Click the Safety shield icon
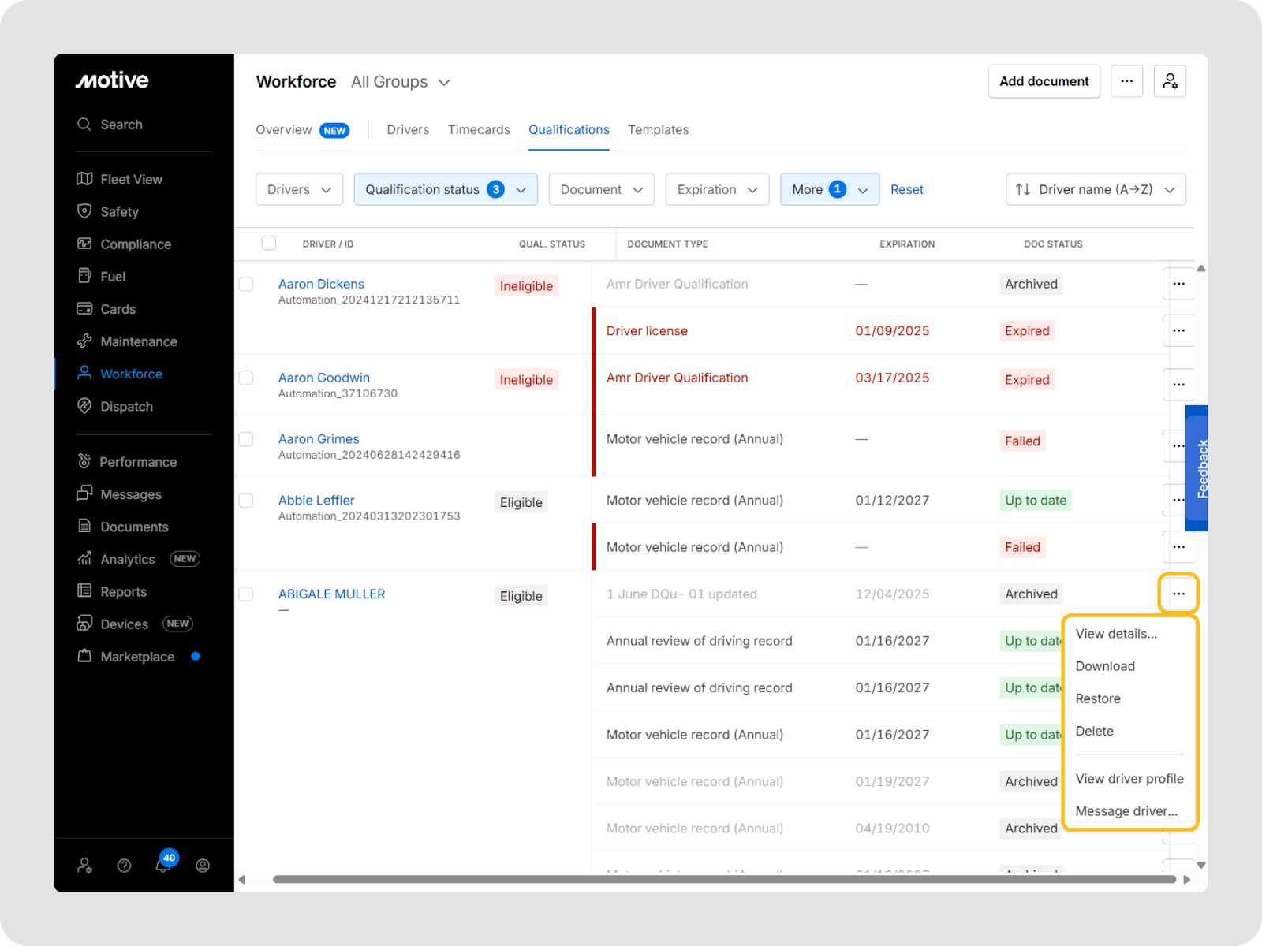The height and width of the screenshot is (946, 1262). coord(84,211)
